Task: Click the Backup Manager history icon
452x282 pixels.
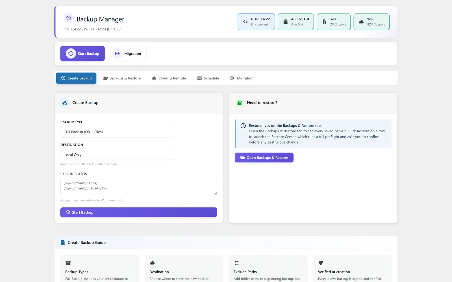Action: tap(68, 18)
